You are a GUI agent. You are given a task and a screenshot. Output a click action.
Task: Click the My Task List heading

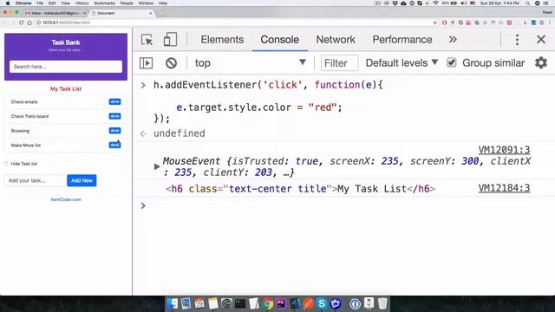click(x=66, y=88)
